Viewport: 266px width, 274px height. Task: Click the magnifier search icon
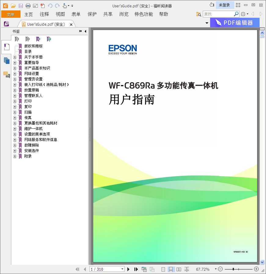tap(236, 14)
